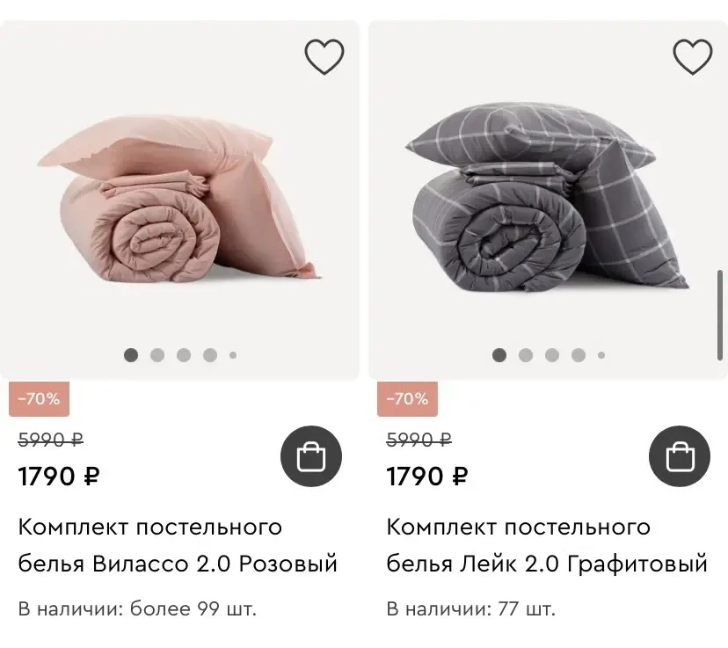Show third photo of graphite bedding set

pyautogui.click(x=552, y=355)
